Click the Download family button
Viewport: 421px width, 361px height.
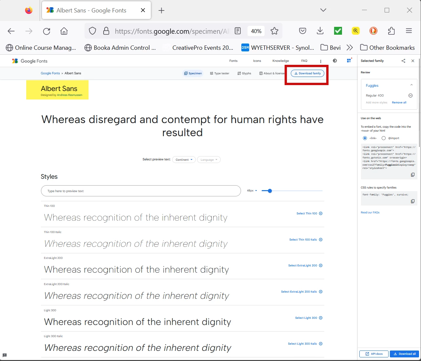coord(308,73)
